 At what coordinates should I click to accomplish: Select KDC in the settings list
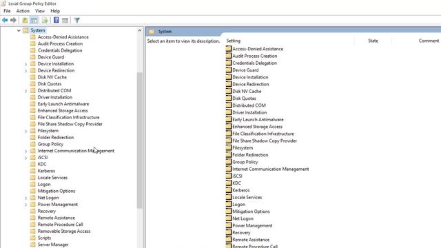(236, 183)
